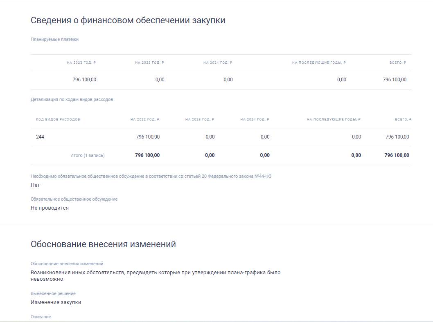Click the total 796 100,00 in the Итого row

click(x=396, y=155)
